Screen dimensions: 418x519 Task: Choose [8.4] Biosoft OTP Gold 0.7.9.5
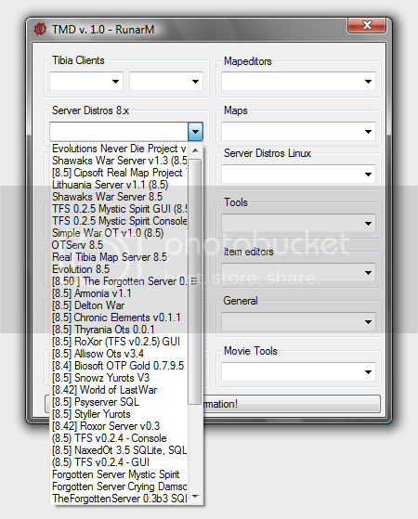(119, 366)
